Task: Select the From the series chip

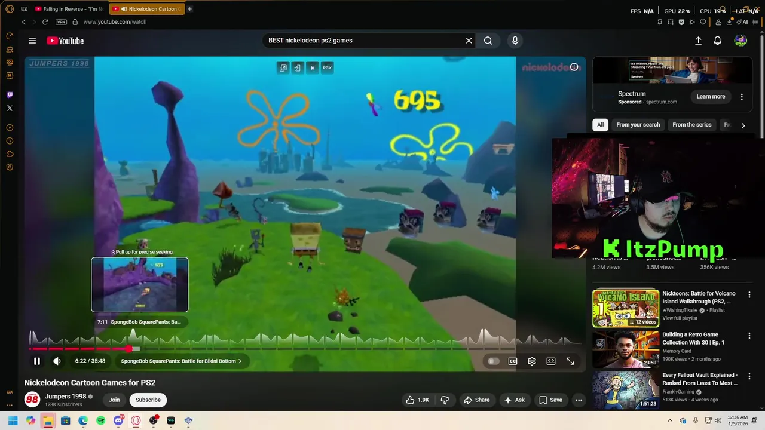Action: click(x=692, y=125)
